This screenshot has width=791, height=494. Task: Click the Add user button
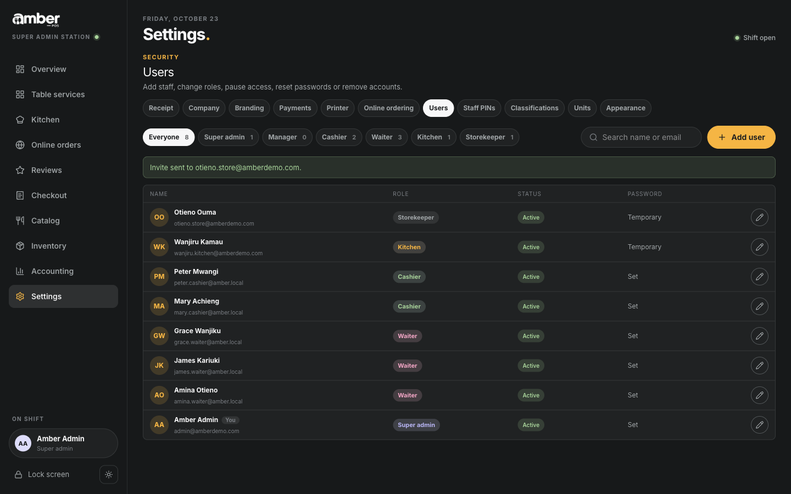tap(741, 137)
